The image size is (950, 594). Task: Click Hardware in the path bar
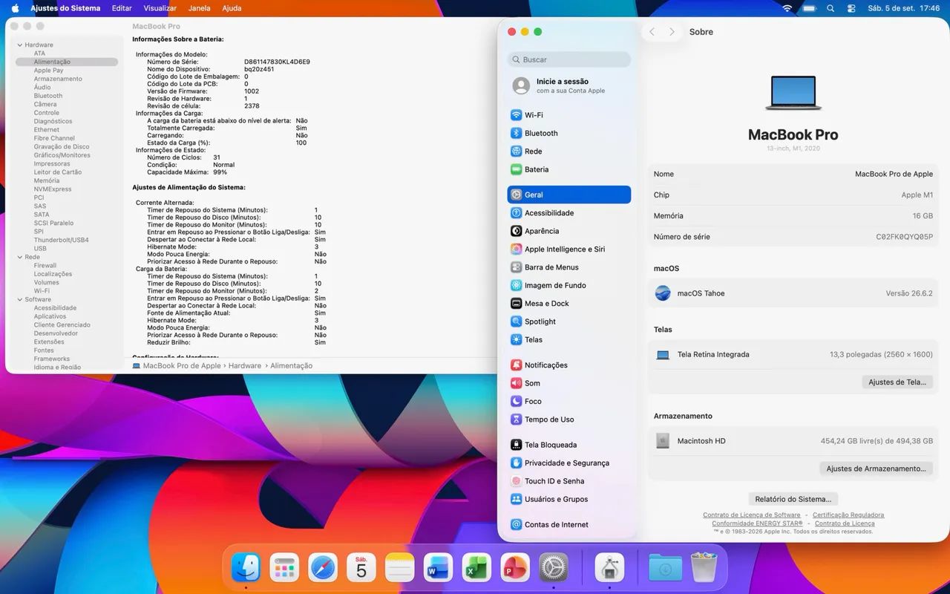coord(245,366)
